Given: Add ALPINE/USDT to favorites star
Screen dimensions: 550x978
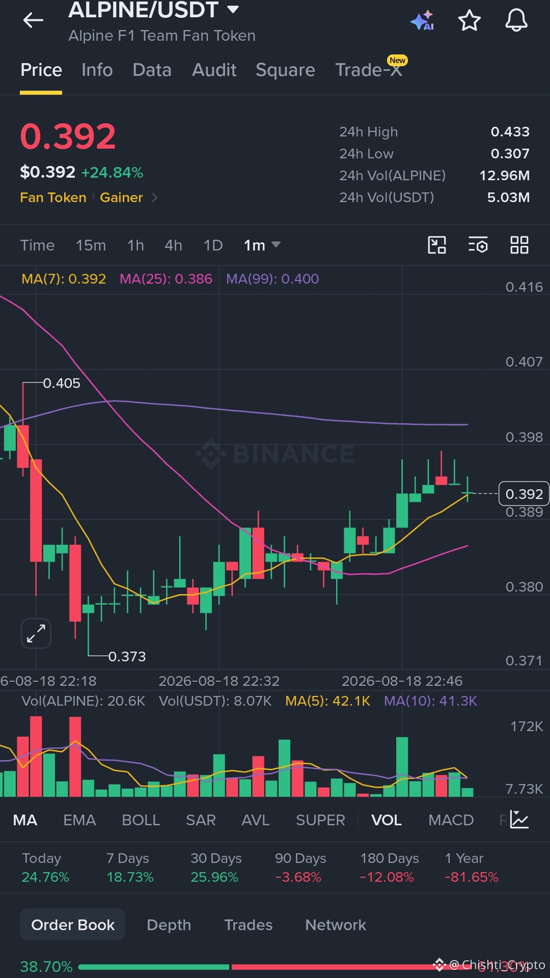Looking at the screenshot, I should click(469, 20).
